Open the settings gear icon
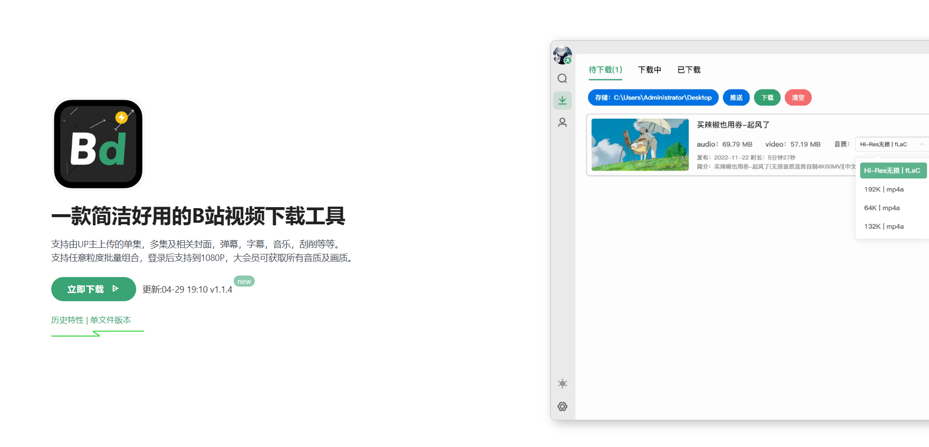 (x=562, y=406)
